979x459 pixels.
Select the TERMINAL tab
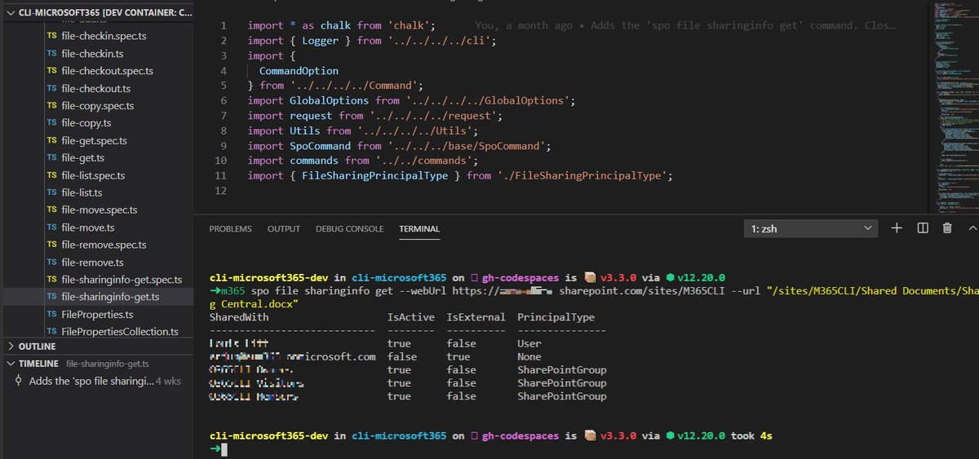[x=419, y=229]
